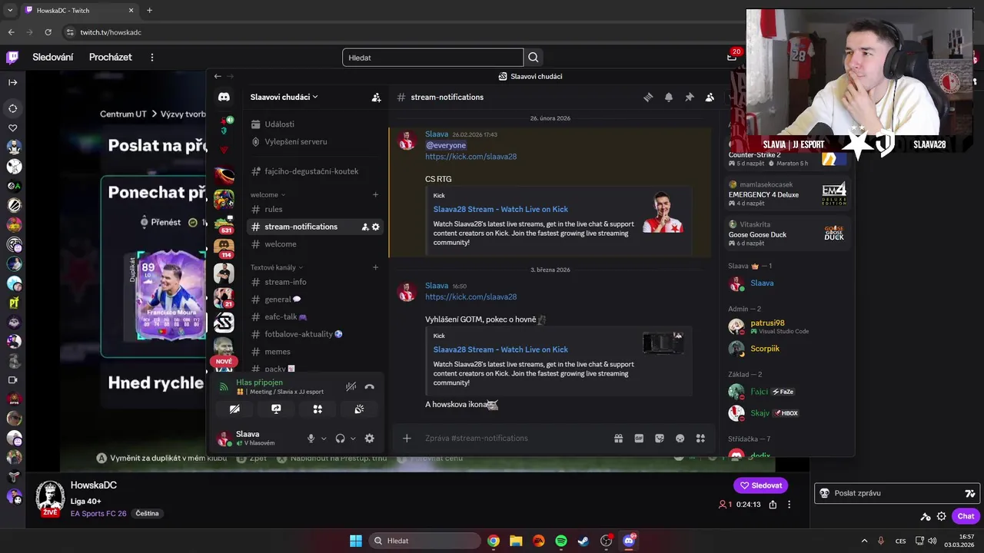Viewport: 984px width, 553px height.
Task: Open the kick.com/slaava28 link from 26.02.2026
Action: 470,157
